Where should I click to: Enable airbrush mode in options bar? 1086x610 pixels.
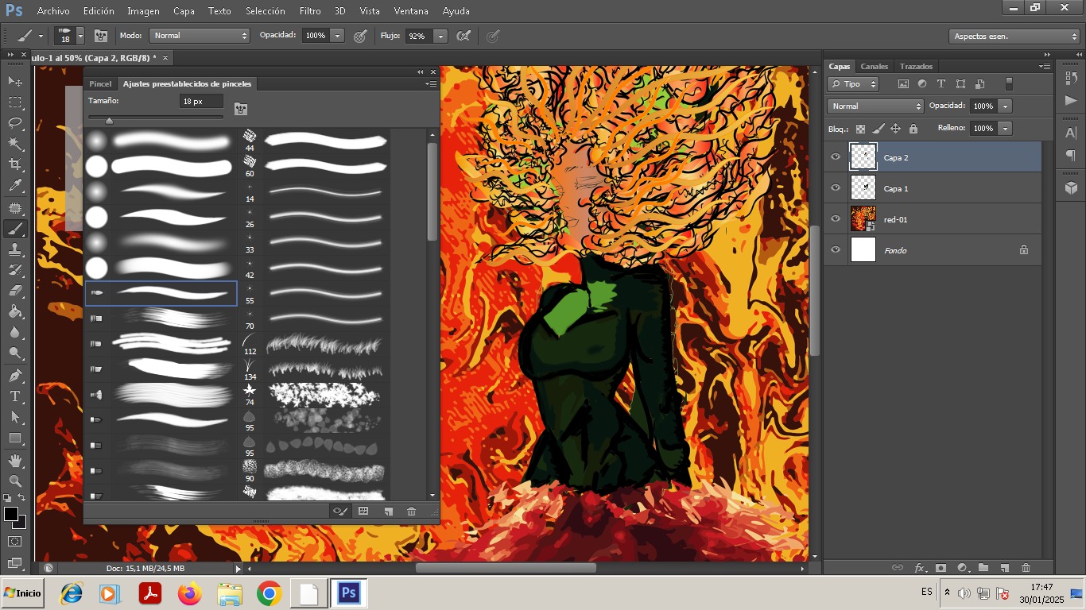click(463, 36)
